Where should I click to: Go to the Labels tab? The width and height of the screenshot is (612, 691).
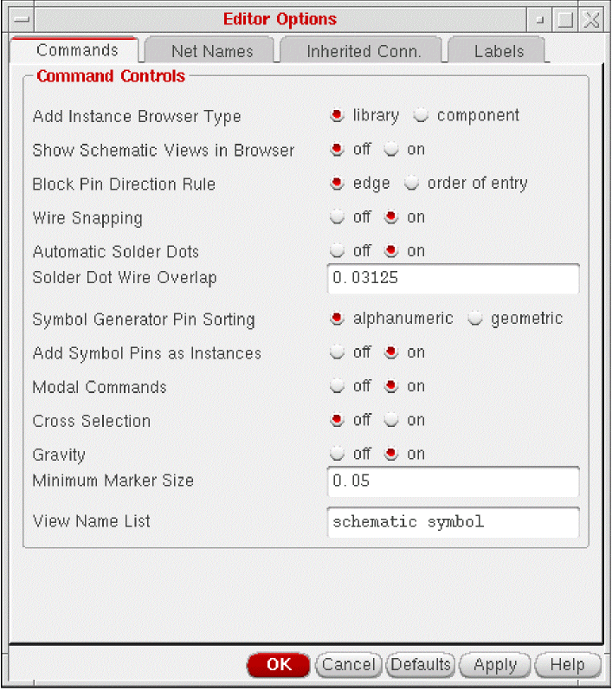pyautogui.click(x=499, y=51)
